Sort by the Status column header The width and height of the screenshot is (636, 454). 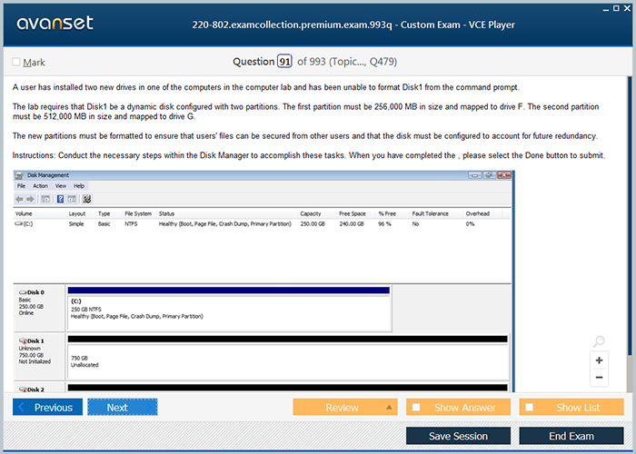(227, 213)
